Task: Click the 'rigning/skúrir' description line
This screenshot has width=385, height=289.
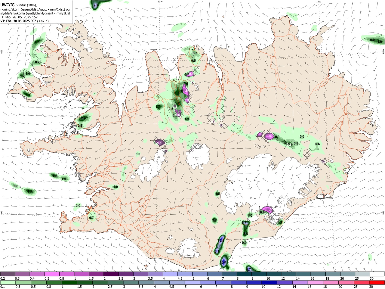Action: pyautogui.click(x=35, y=9)
